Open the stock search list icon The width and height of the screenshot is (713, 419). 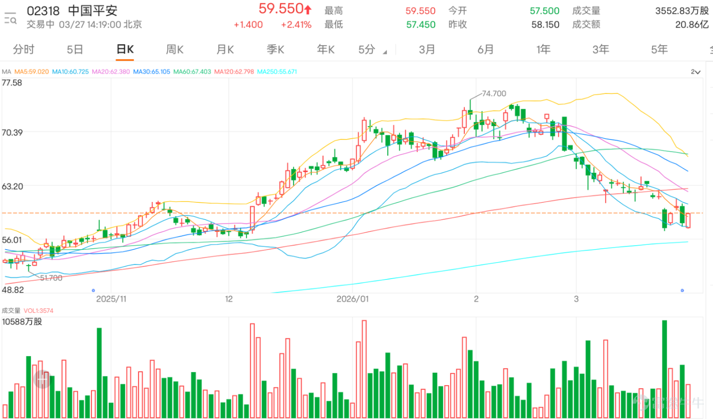pyautogui.click(x=10, y=18)
